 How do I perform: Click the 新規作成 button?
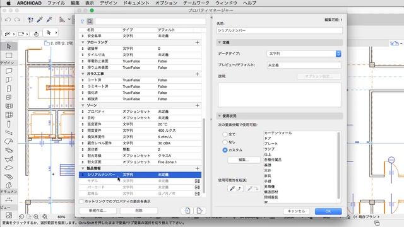pos(98,211)
